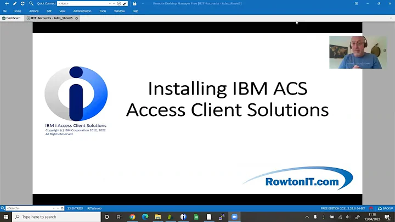395x222 pixels.
Task: Close the RIT-Accounts - Adm_SteveB tab
Action: point(77,18)
